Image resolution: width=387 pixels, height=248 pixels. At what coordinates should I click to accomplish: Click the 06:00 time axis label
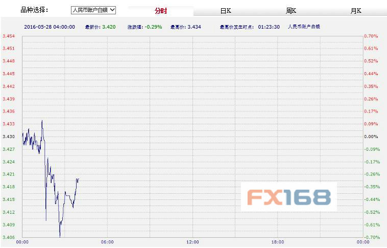click(107, 242)
